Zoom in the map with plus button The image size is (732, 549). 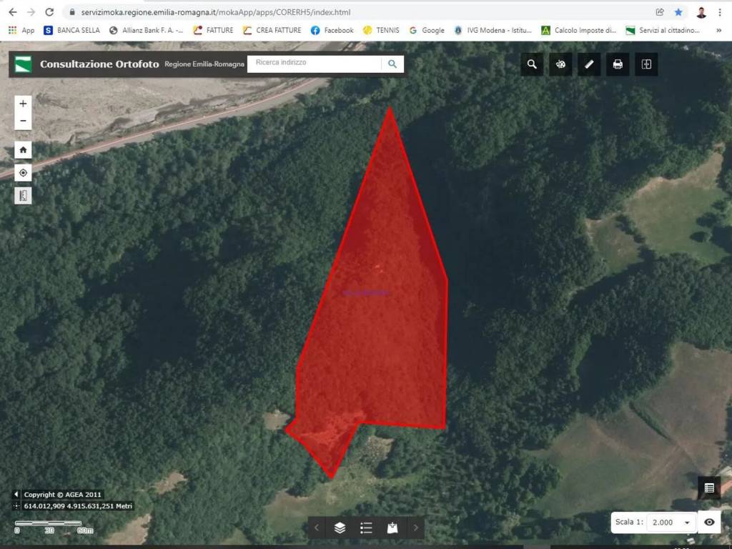pos(23,104)
